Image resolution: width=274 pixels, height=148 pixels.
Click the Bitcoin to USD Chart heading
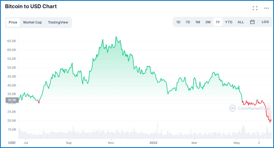(x=31, y=7)
